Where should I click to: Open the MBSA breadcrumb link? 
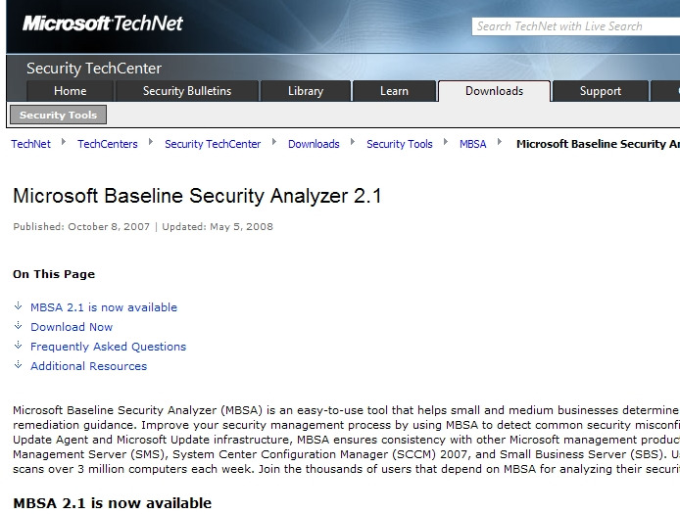[472, 144]
